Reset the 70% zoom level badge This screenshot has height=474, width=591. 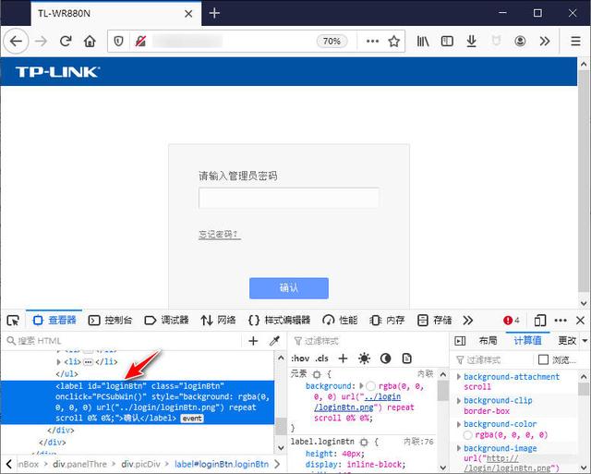click(x=332, y=41)
